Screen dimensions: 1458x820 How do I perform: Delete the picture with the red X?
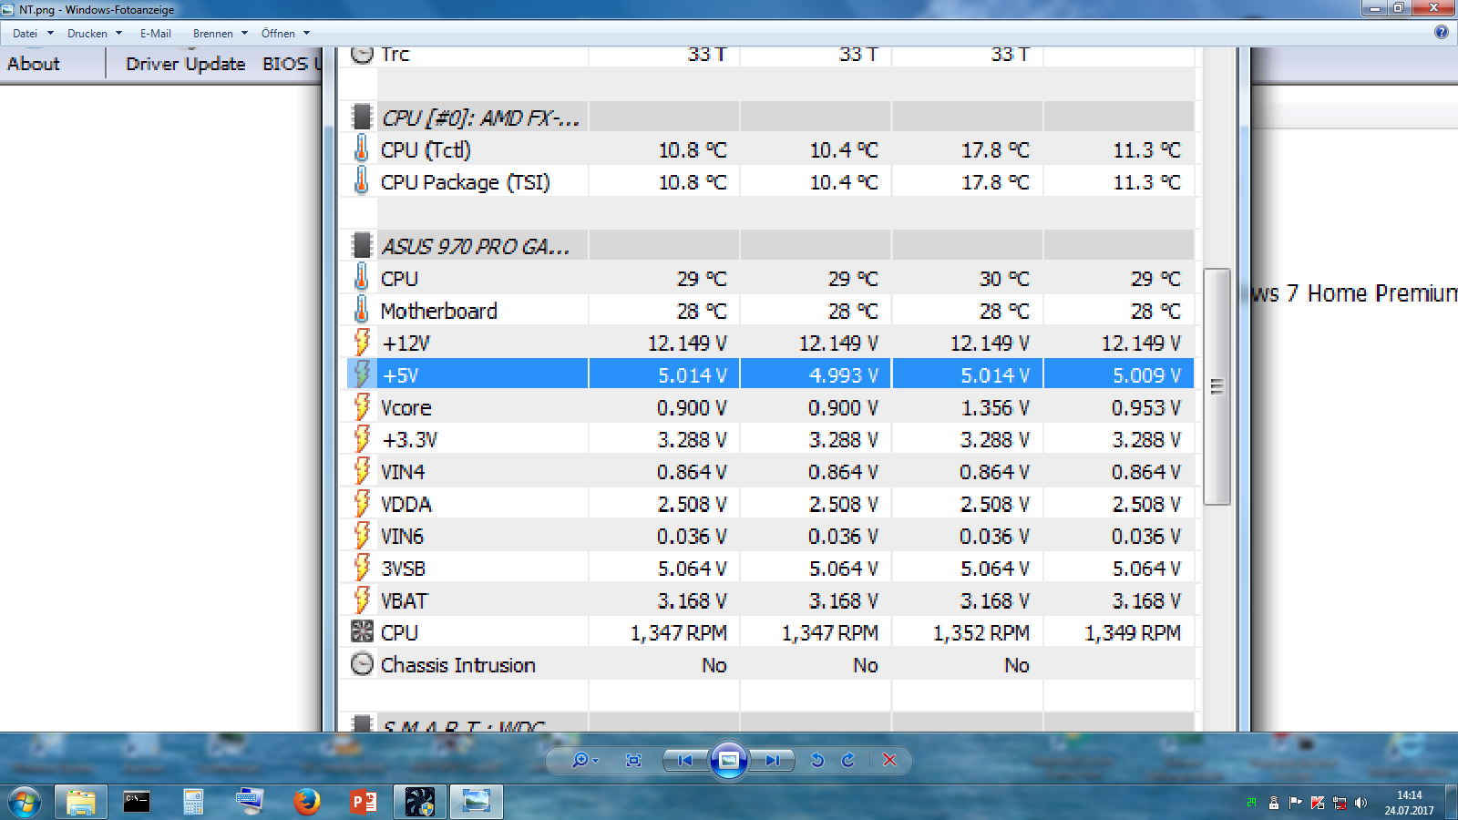(890, 760)
